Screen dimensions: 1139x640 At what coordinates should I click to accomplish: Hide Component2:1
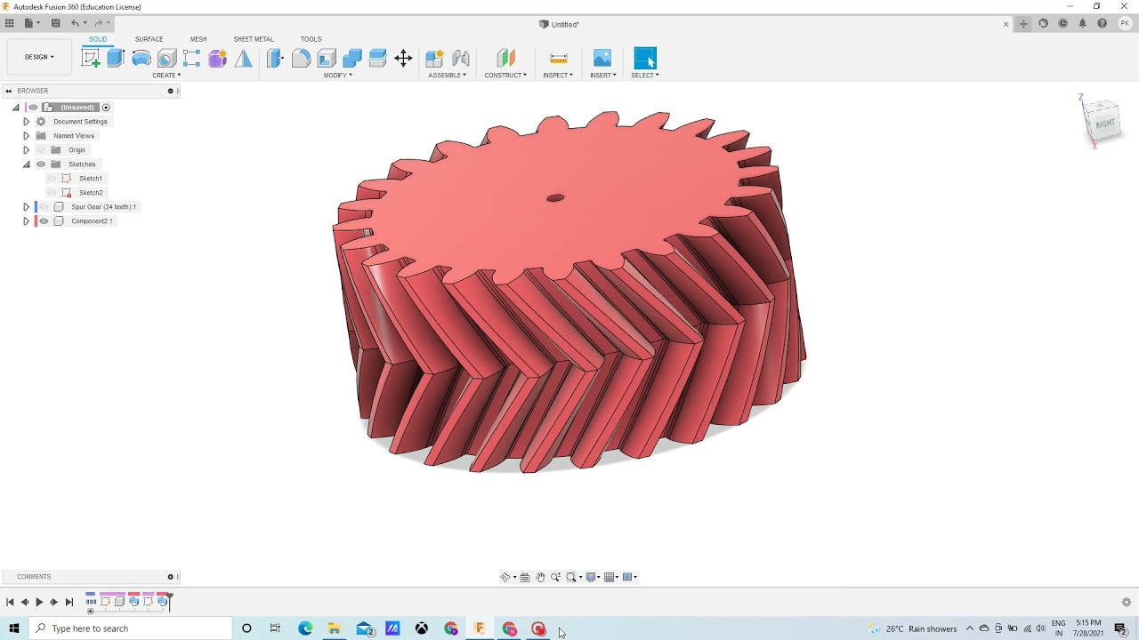pos(44,221)
